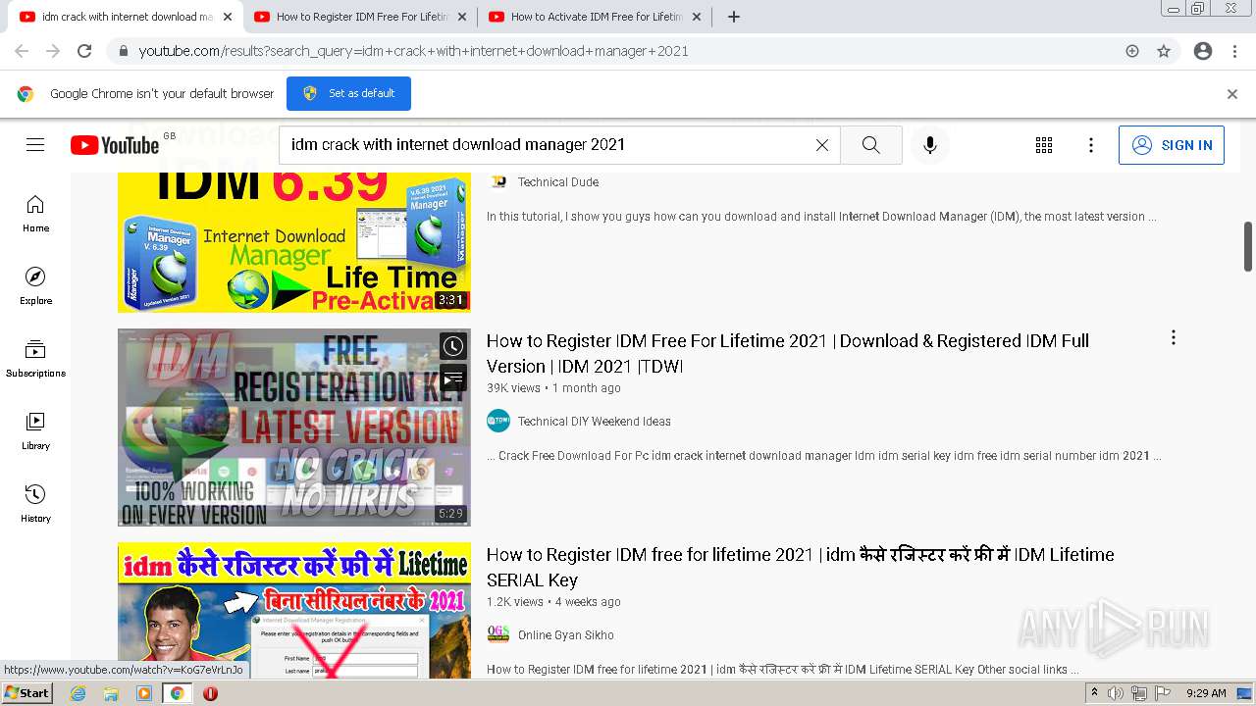Screen dimensions: 1256x706
Task: Close the 'How to Activate IDM' tab
Action: [x=697, y=17]
